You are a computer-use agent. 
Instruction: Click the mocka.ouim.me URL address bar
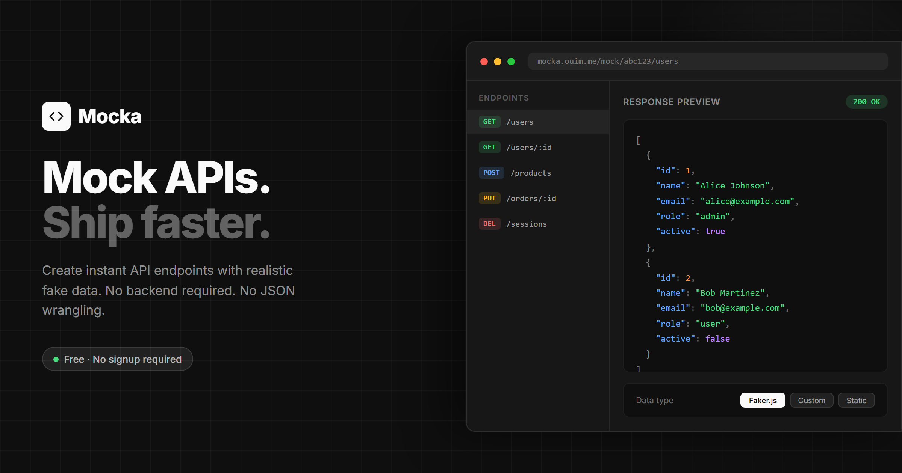click(x=707, y=61)
